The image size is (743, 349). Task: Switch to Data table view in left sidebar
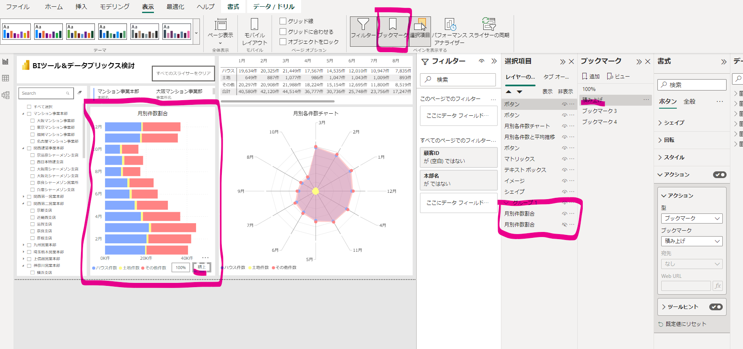tap(5, 78)
